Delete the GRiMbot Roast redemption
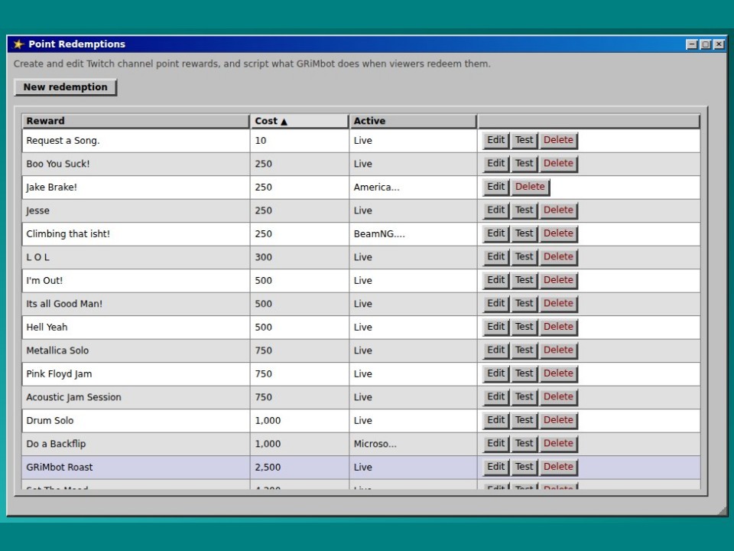The height and width of the screenshot is (551, 734). [x=558, y=467]
